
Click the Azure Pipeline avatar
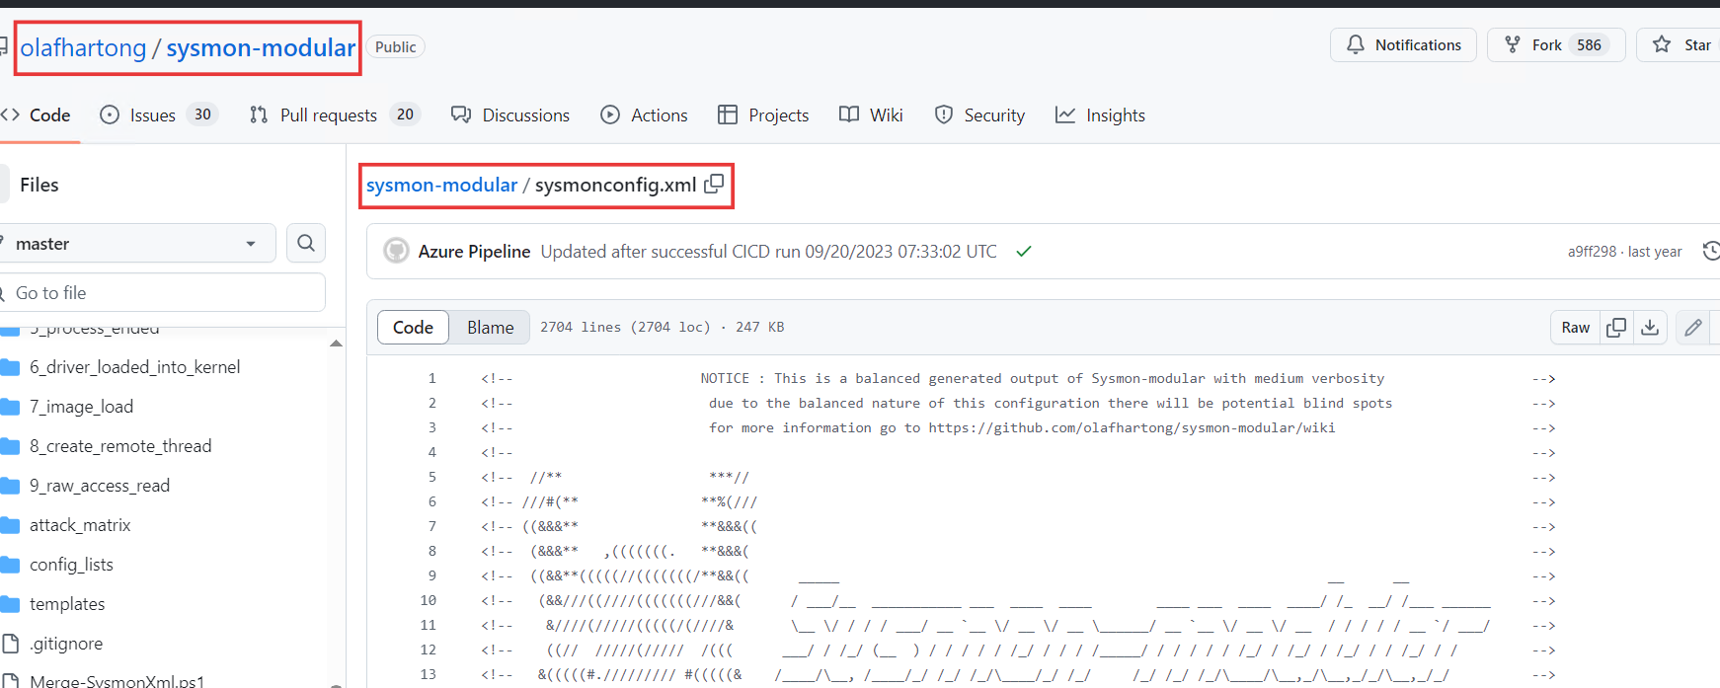396,252
